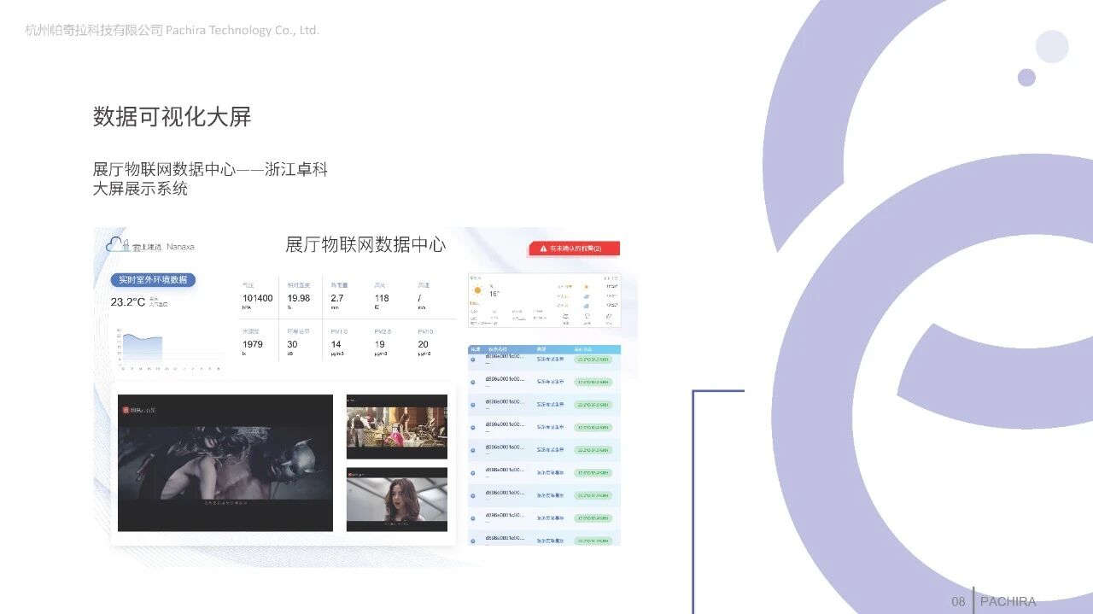Click the PACHIRA footer link
Screen dimensions: 1093x614
1010,600
